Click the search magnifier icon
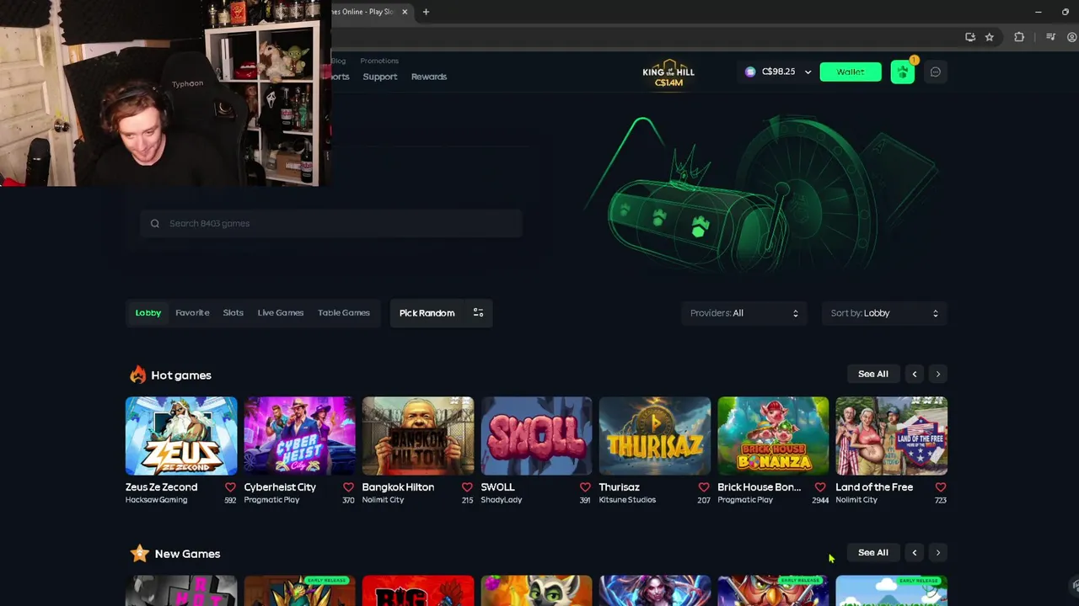Viewport: 1079px width, 606px height. (x=155, y=224)
